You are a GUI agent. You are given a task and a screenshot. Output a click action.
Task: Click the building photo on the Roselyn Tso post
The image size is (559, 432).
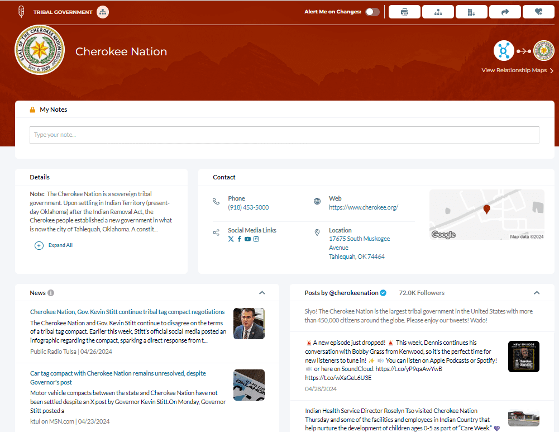(x=523, y=418)
